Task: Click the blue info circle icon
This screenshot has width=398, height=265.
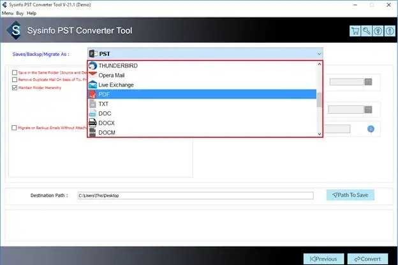Action: pos(371,129)
